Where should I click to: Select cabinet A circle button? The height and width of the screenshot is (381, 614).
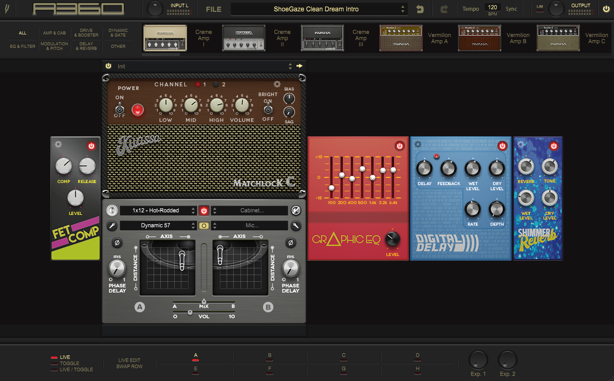[140, 307]
